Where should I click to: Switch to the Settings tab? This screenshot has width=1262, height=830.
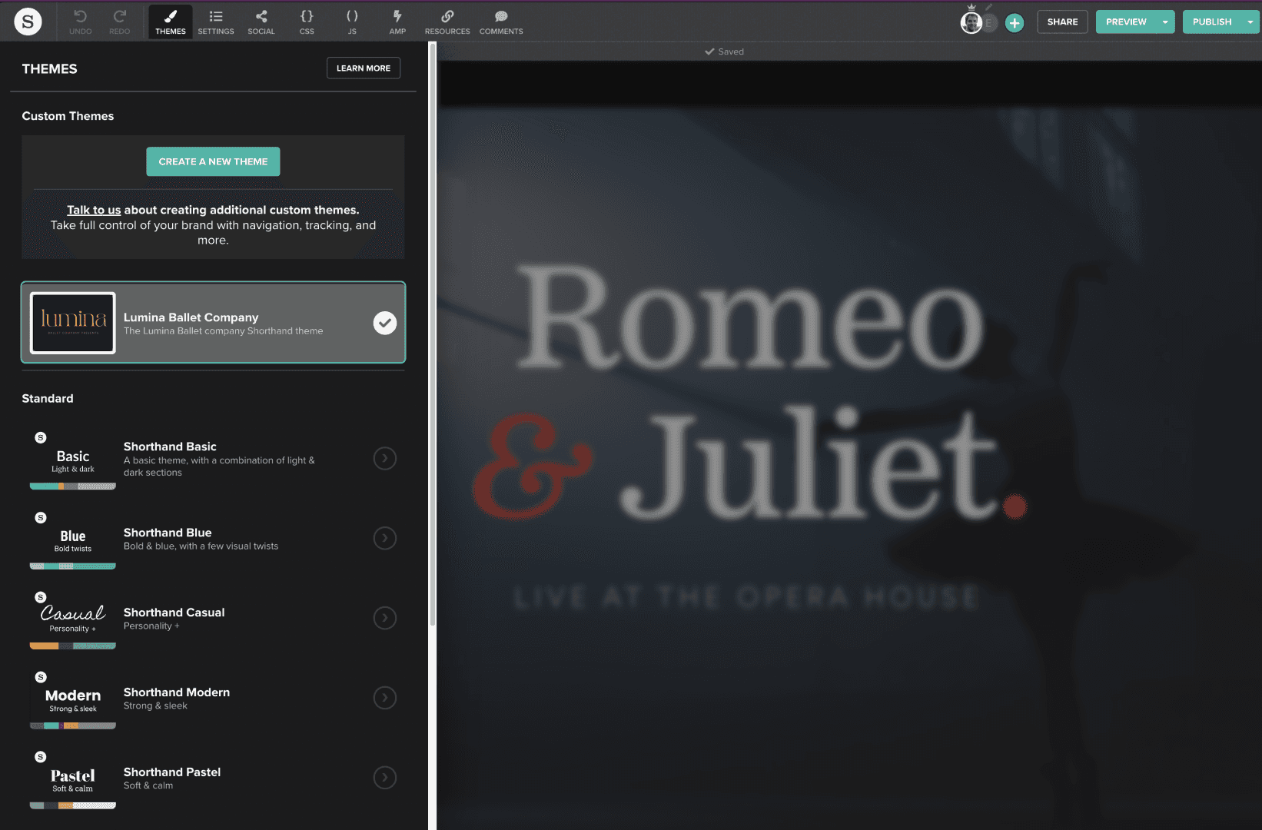216,22
